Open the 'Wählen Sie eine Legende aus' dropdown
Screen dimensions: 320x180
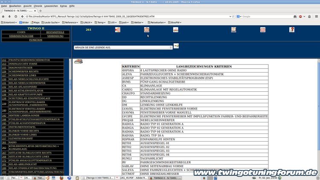click(x=123, y=47)
